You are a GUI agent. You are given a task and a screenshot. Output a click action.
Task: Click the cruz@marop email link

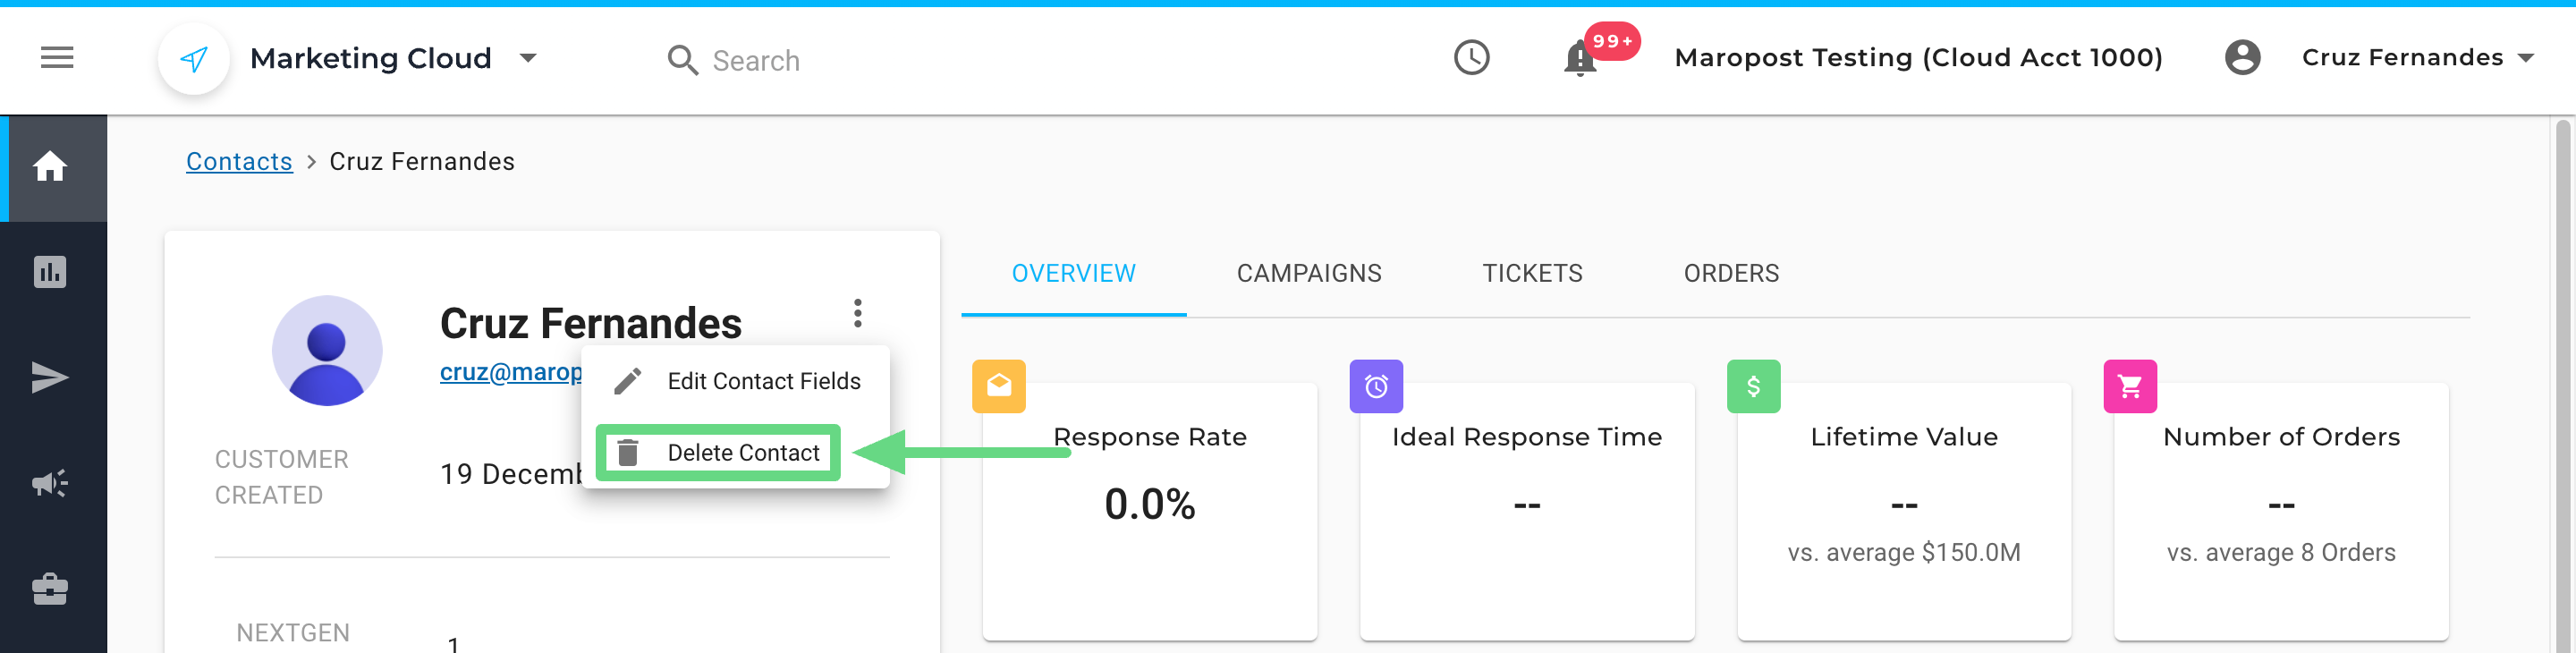(511, 372)
